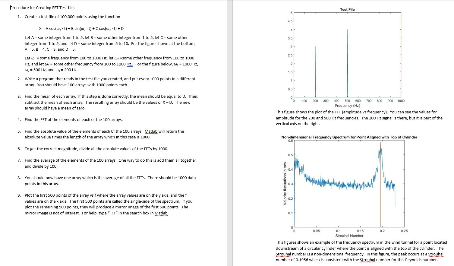Screen dimensions: 454x266
Task: Click the caption line "number of 0.1956 which is consistent"
Action: point(357,260)
